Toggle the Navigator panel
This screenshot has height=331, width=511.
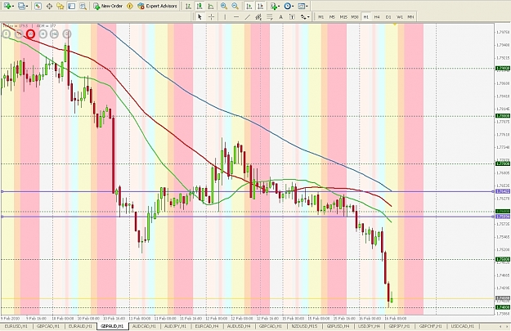coord(61,6)
